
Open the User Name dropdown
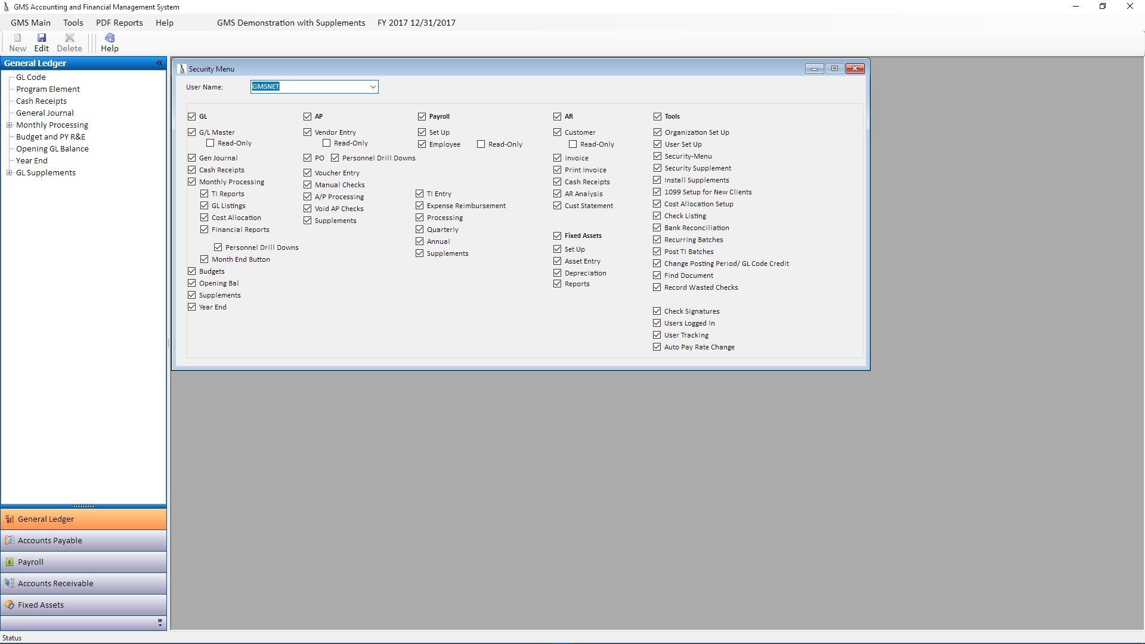tap(373, 87)
